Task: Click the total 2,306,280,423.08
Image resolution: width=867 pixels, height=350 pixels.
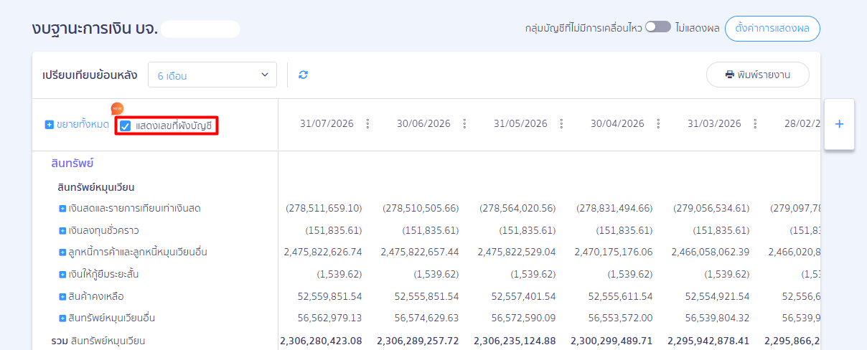Action: pos(321,341)
